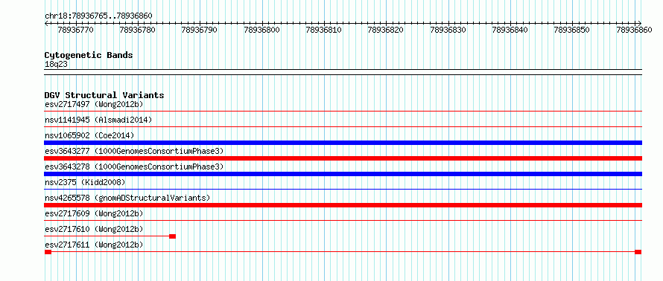Click the red end block of esv2717610
Screen dimensions: 663x281
[172, 236]
